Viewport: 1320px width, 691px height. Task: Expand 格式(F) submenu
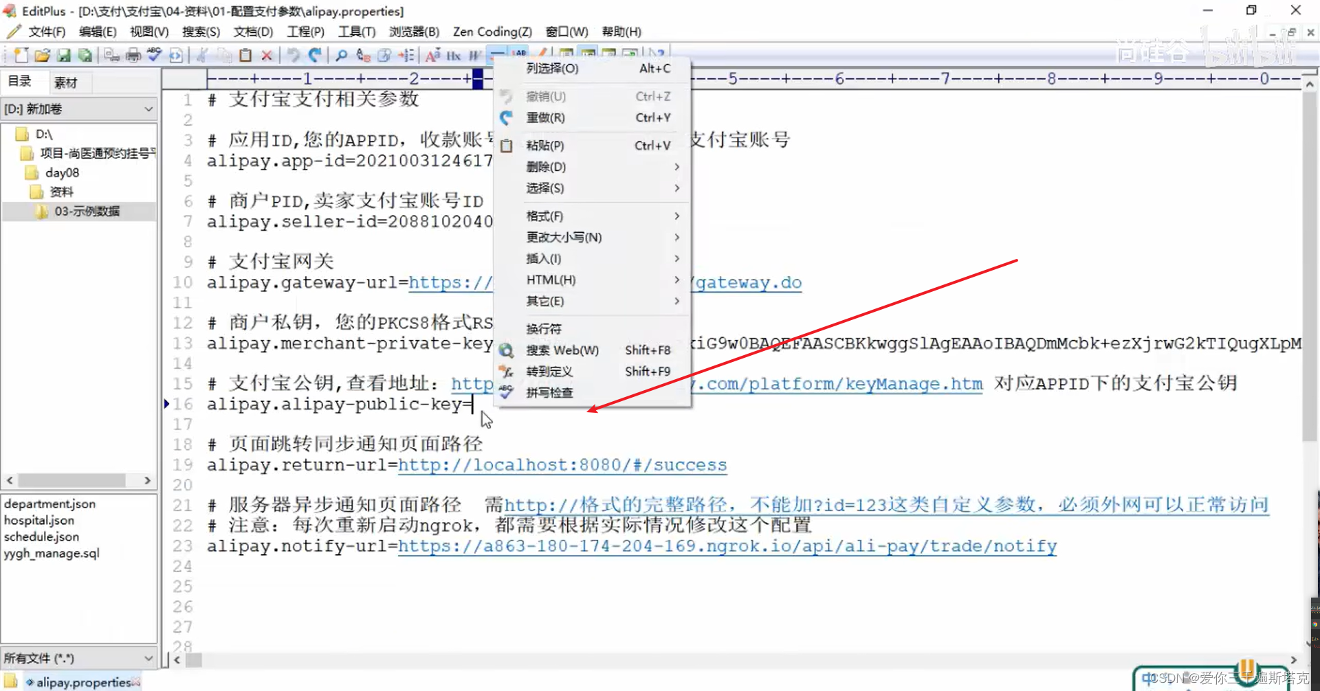(593, 216)
